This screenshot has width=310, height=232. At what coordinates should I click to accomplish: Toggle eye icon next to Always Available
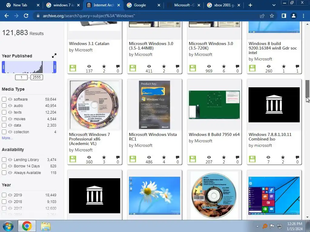click(x=10, y=172)
